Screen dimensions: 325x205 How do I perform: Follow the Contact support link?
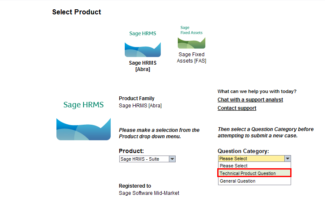237,108
